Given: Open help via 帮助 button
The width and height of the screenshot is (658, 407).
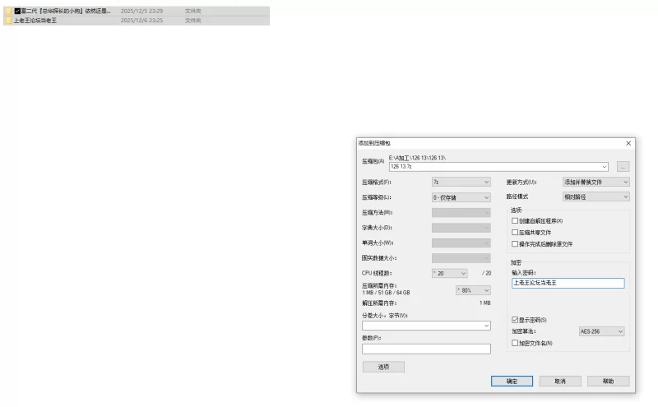Looking at the screenshot, I should 608,381.
